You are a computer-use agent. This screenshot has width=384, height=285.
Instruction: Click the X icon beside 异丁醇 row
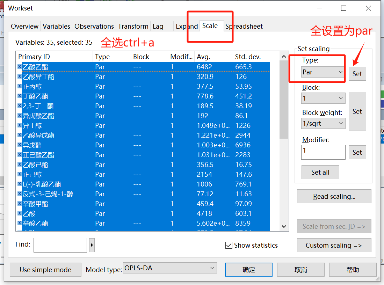coord(20,125)
